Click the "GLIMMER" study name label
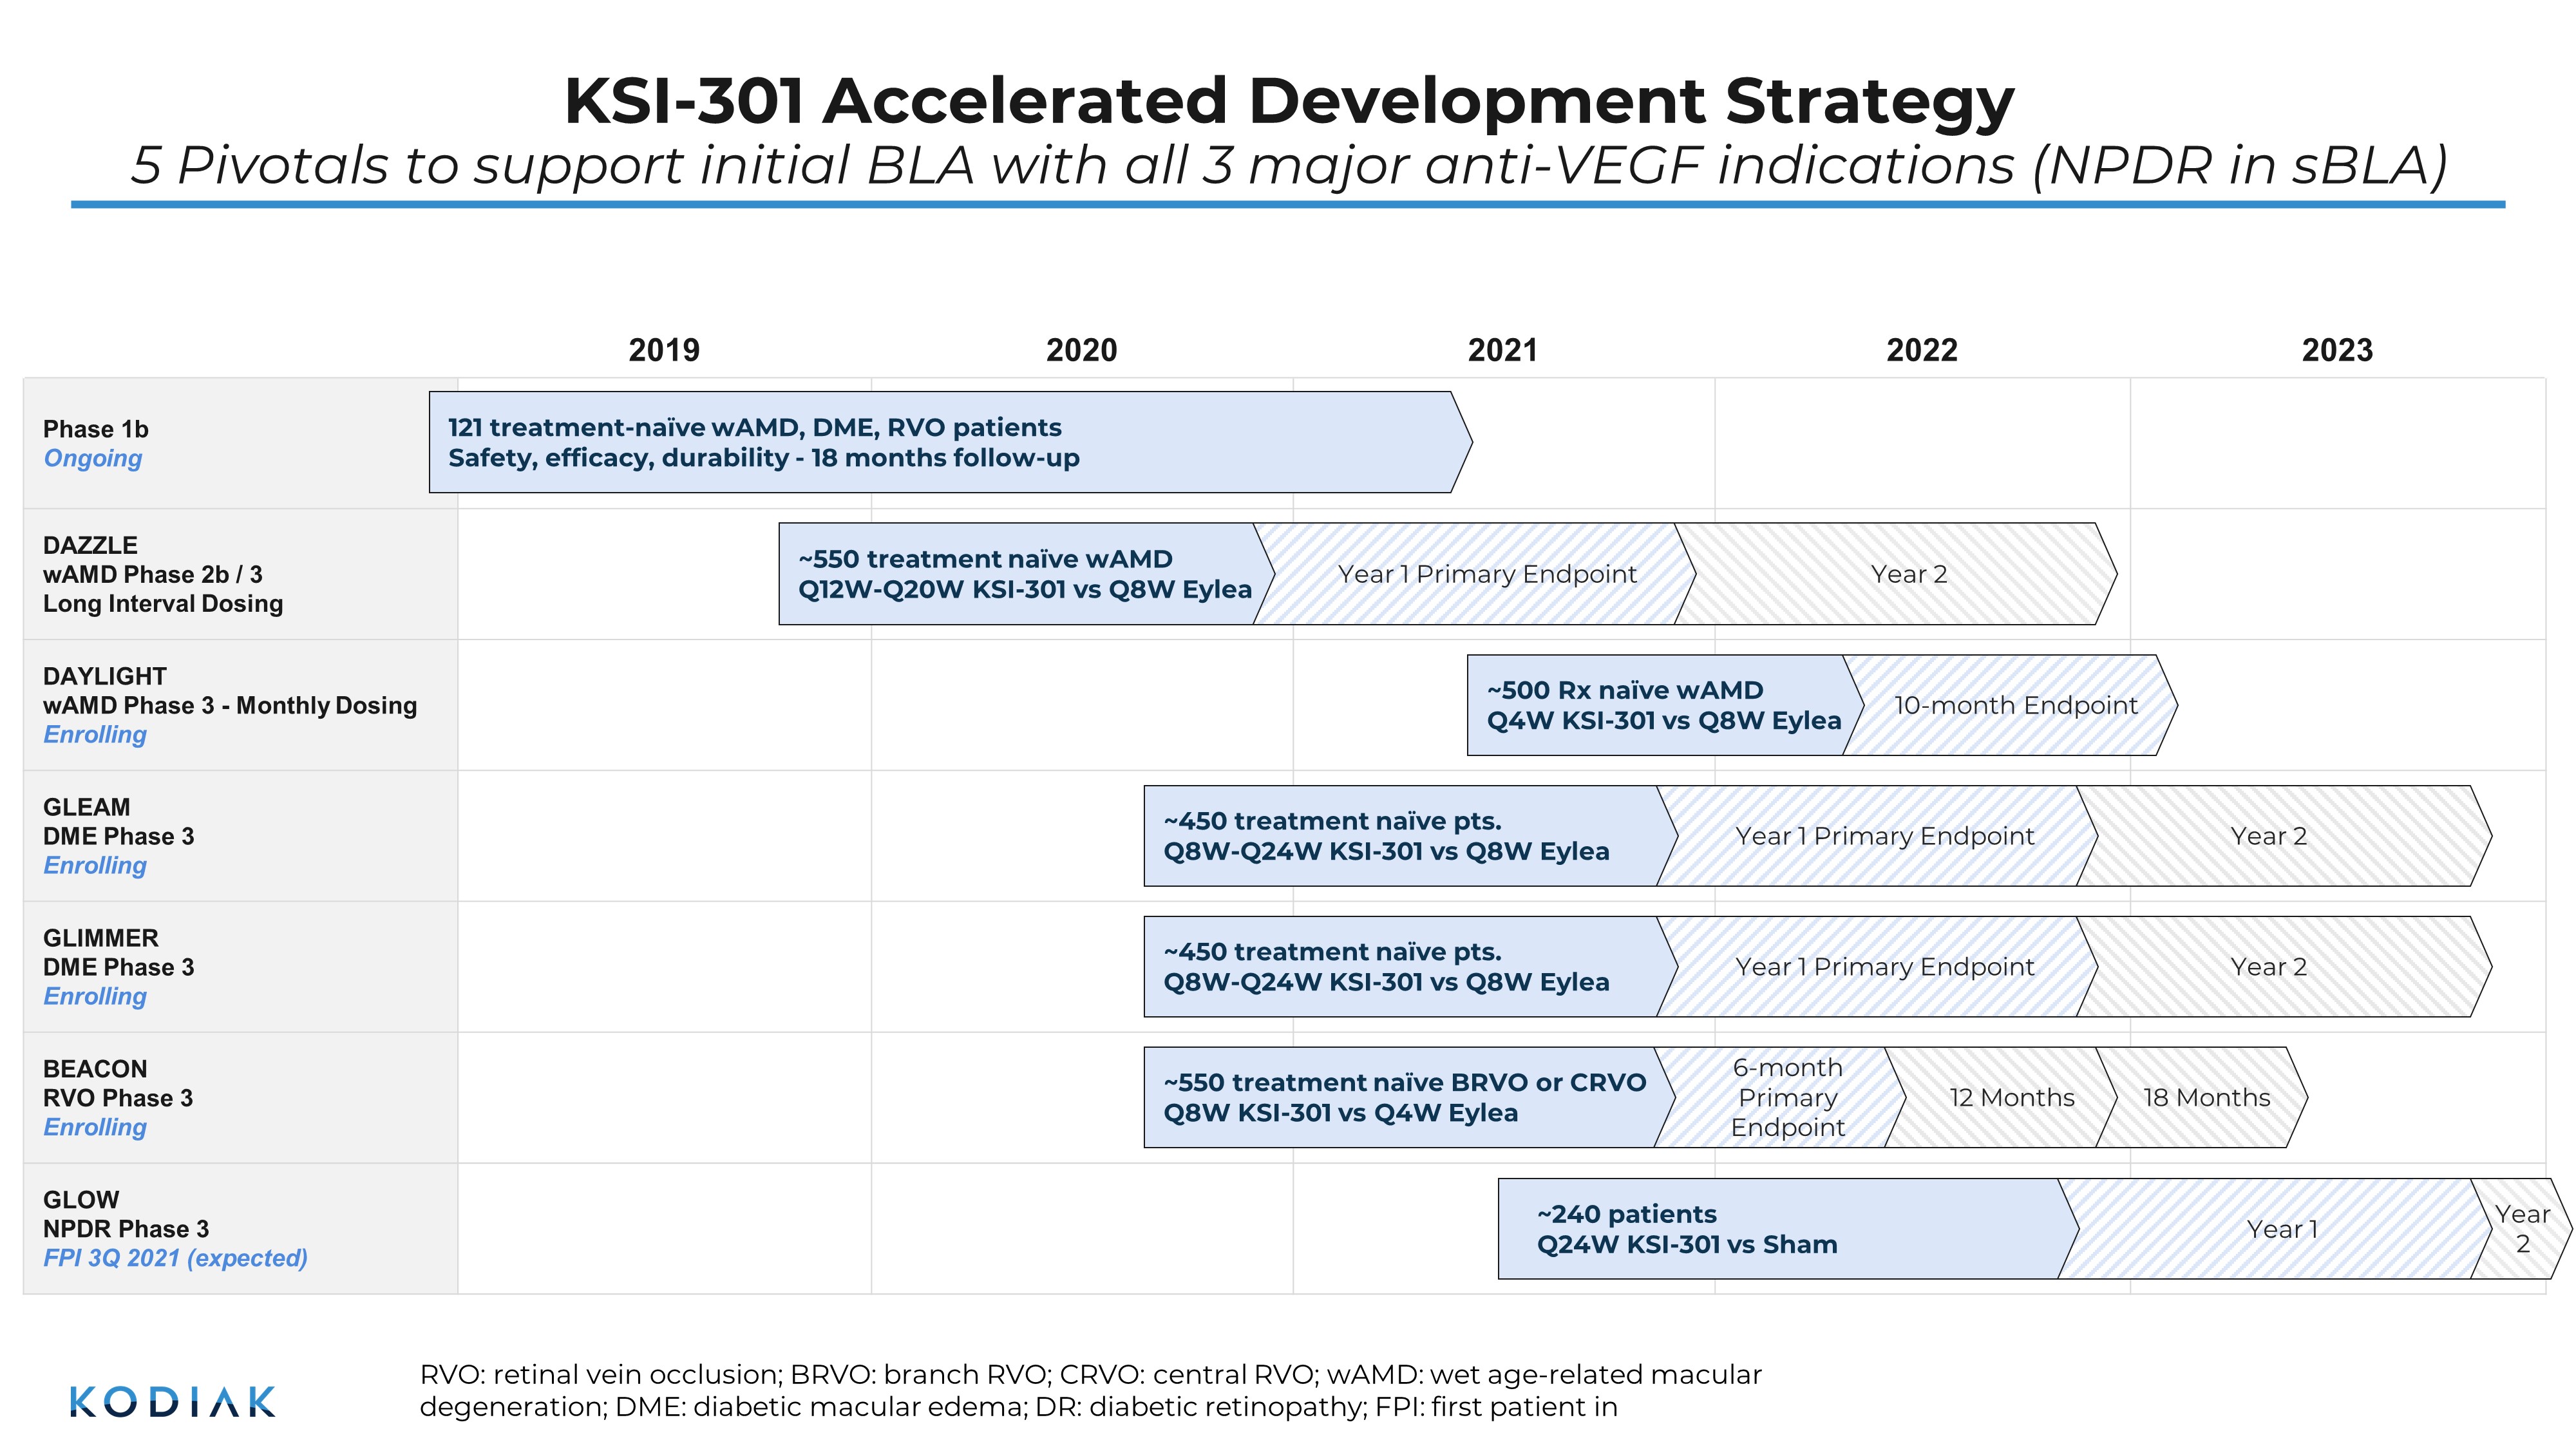Viewport: 2576px width, 1449px height. click(101, 938)
